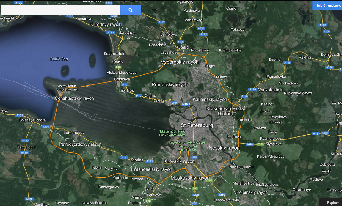Click the A125 road shield

pyautogui.click(x=19, y=3)
